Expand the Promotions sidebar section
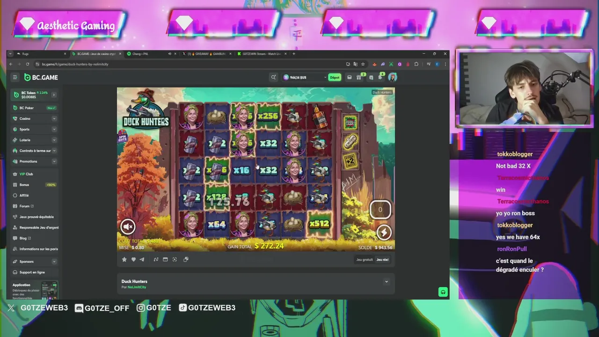 (x=54, y=161)
